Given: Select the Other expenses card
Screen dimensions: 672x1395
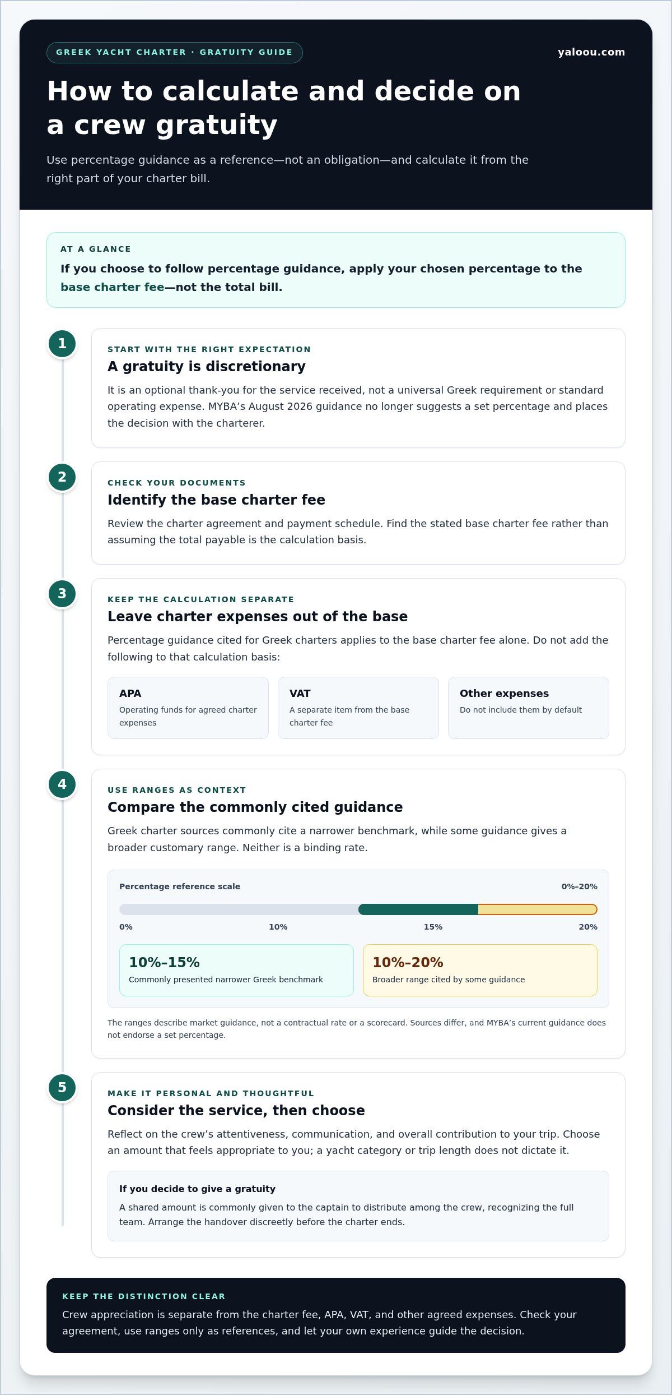Looking at the screenshot, I should pos(529,708).
